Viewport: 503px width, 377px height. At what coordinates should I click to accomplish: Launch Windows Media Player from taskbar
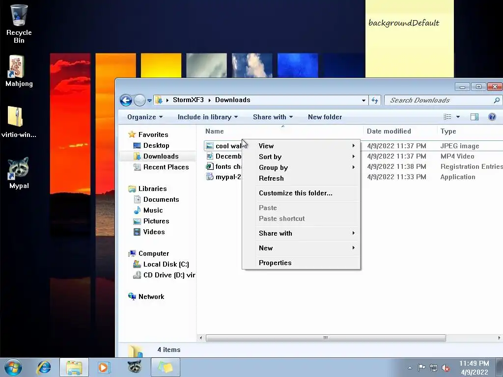click(x=103, y=367)
